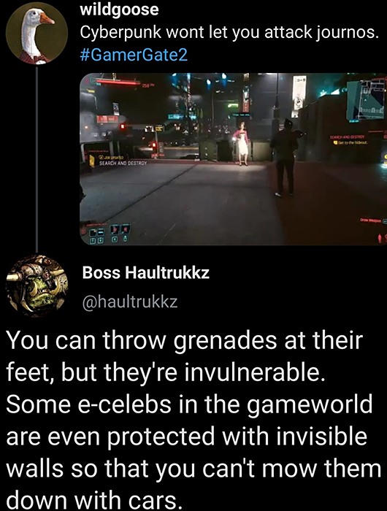Open the @haultrukkz handle
This screenshot has width=387, height=511.
pos(131,301)
